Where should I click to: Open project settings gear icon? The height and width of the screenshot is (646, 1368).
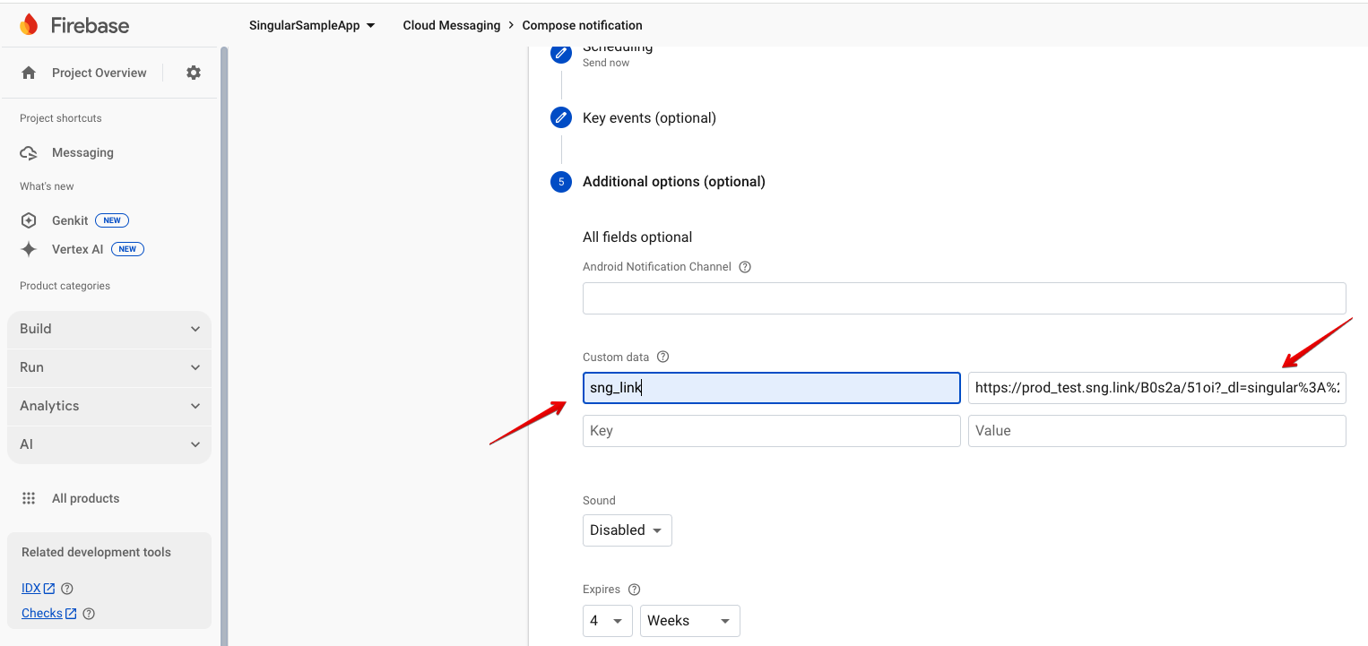pos(194,73)
